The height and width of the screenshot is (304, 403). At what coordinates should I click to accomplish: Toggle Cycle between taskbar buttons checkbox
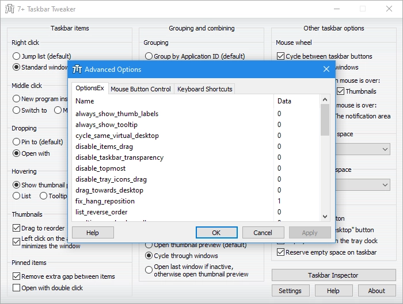(x=280, y=56)
